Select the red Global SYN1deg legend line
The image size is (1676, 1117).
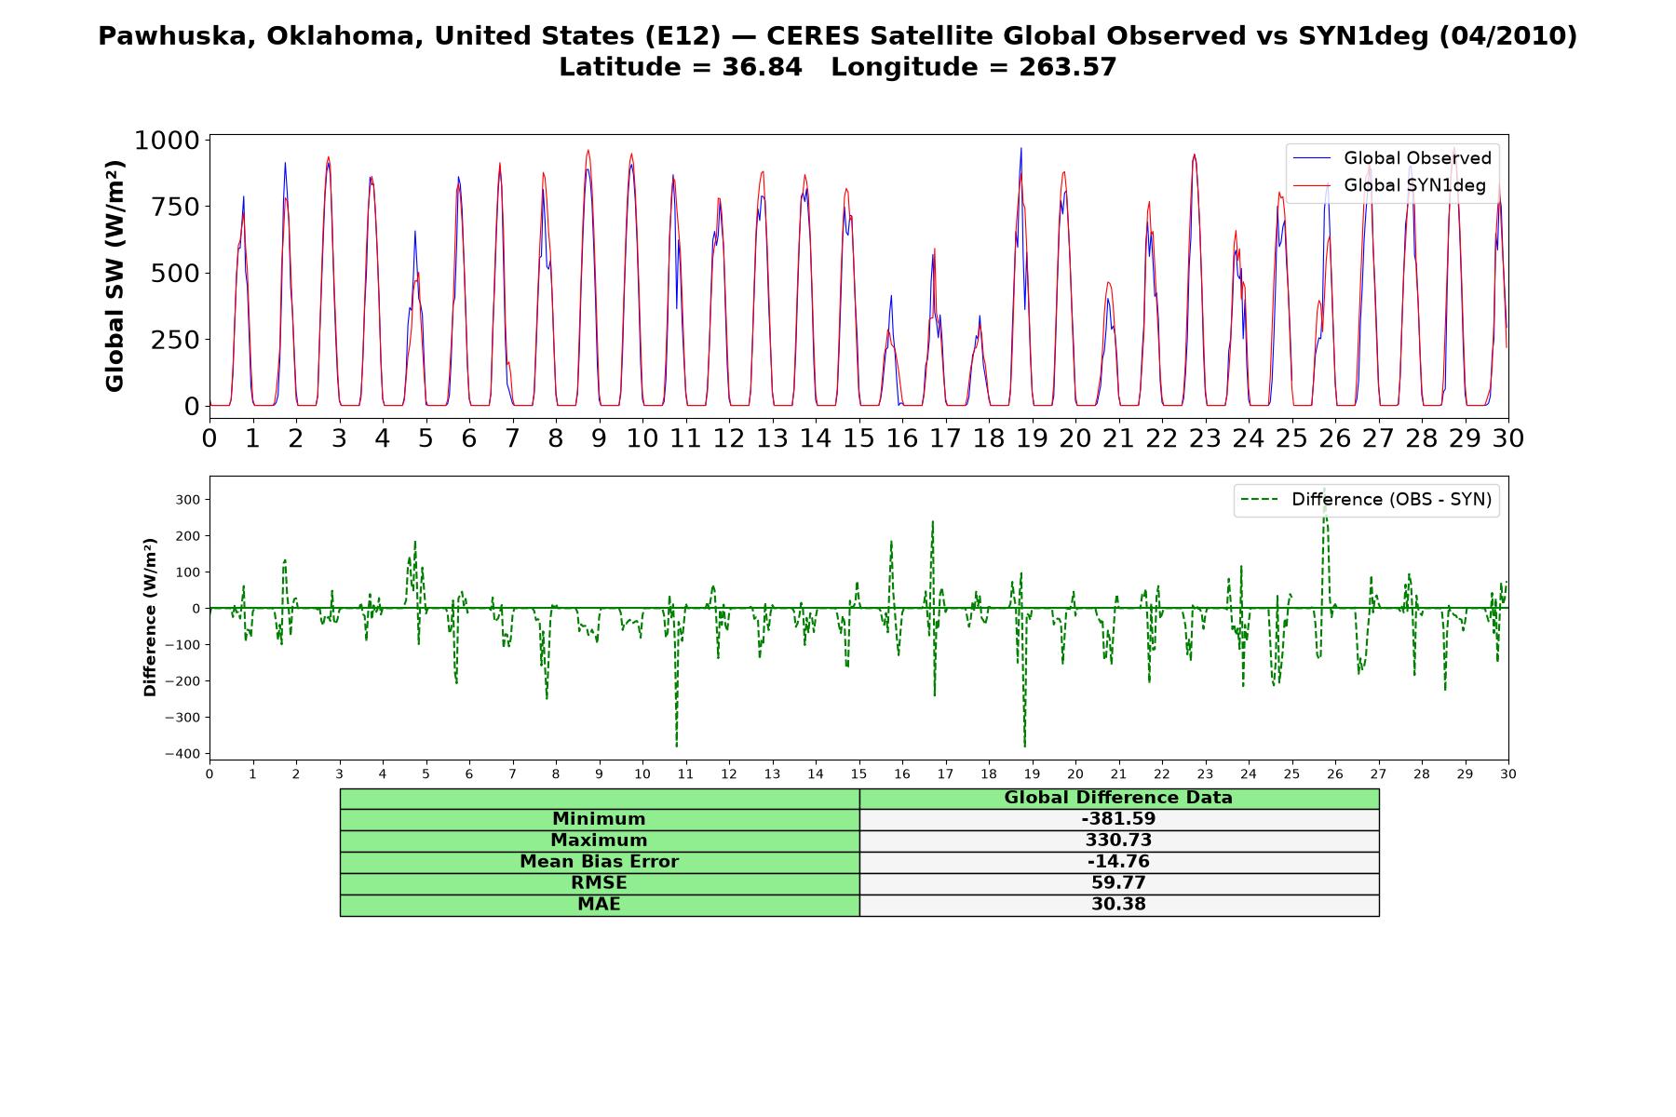point(1312,185)
